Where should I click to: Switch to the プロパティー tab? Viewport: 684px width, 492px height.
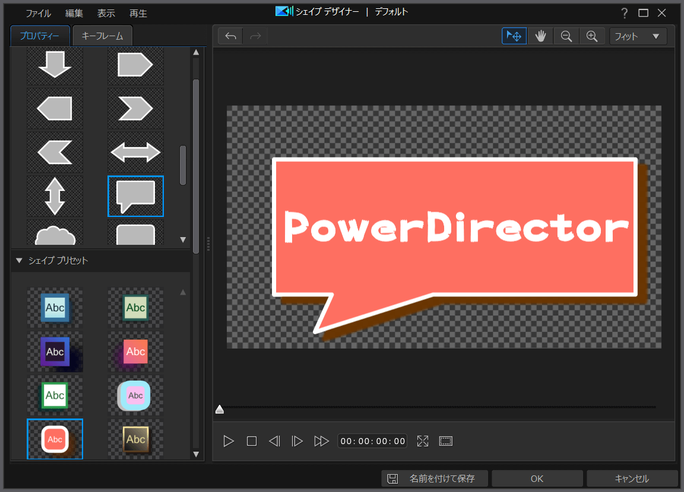coord(40,36)
